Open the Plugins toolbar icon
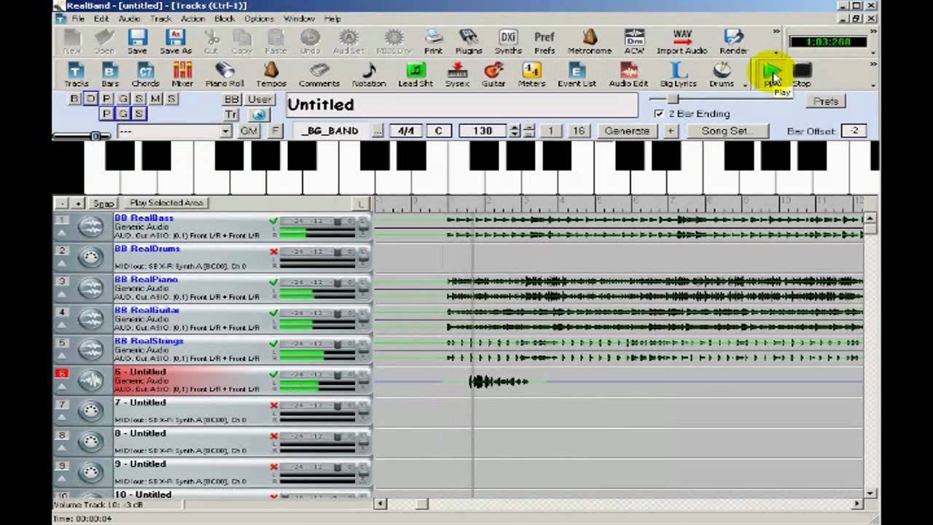This screenshot has width=933, height=525. click(x=468, y=42)
